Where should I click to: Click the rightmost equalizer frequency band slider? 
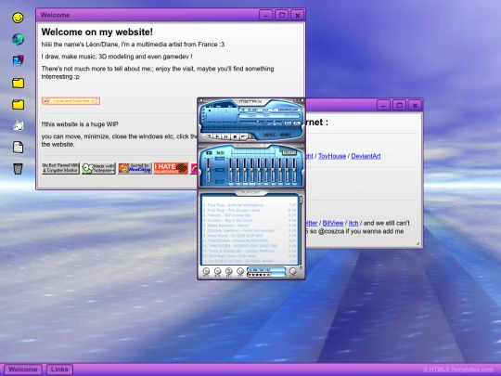tap(294, 170)
